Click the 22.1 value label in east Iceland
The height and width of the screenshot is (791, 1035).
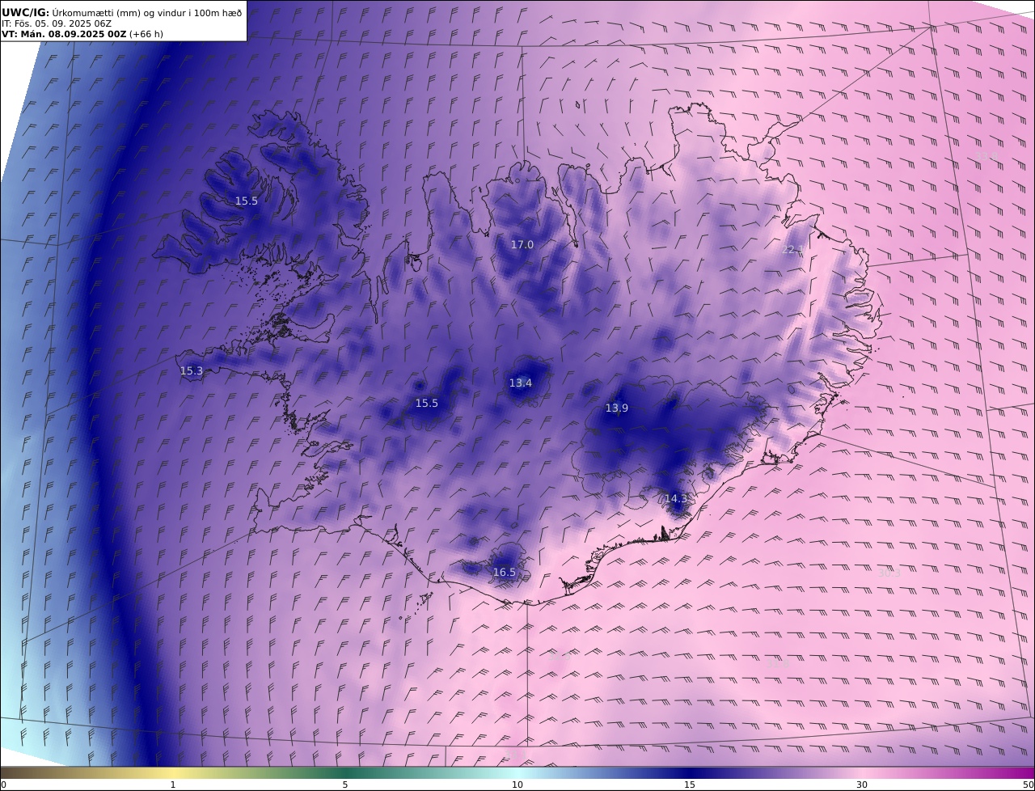point(793,249)
